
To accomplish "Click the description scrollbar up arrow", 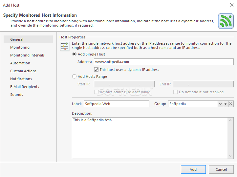I will tap(230, 120).
